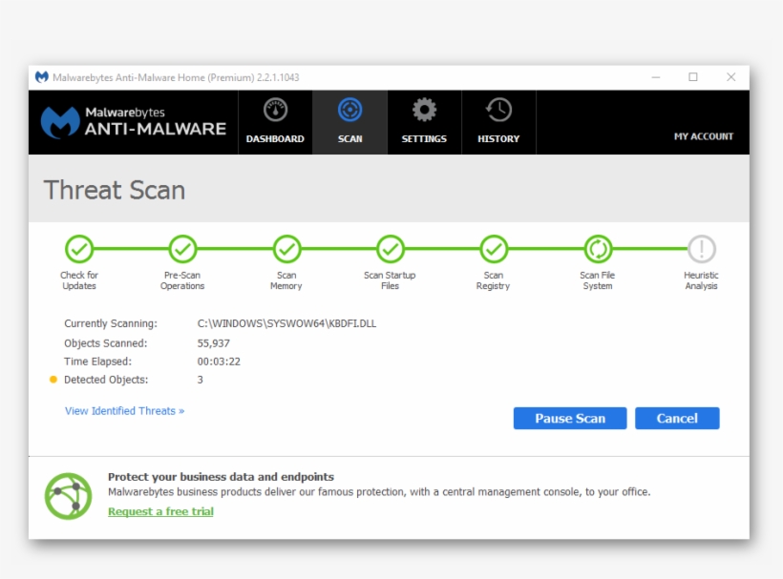
Task: Open the Settings gear icon
Action: pos(424,110)
